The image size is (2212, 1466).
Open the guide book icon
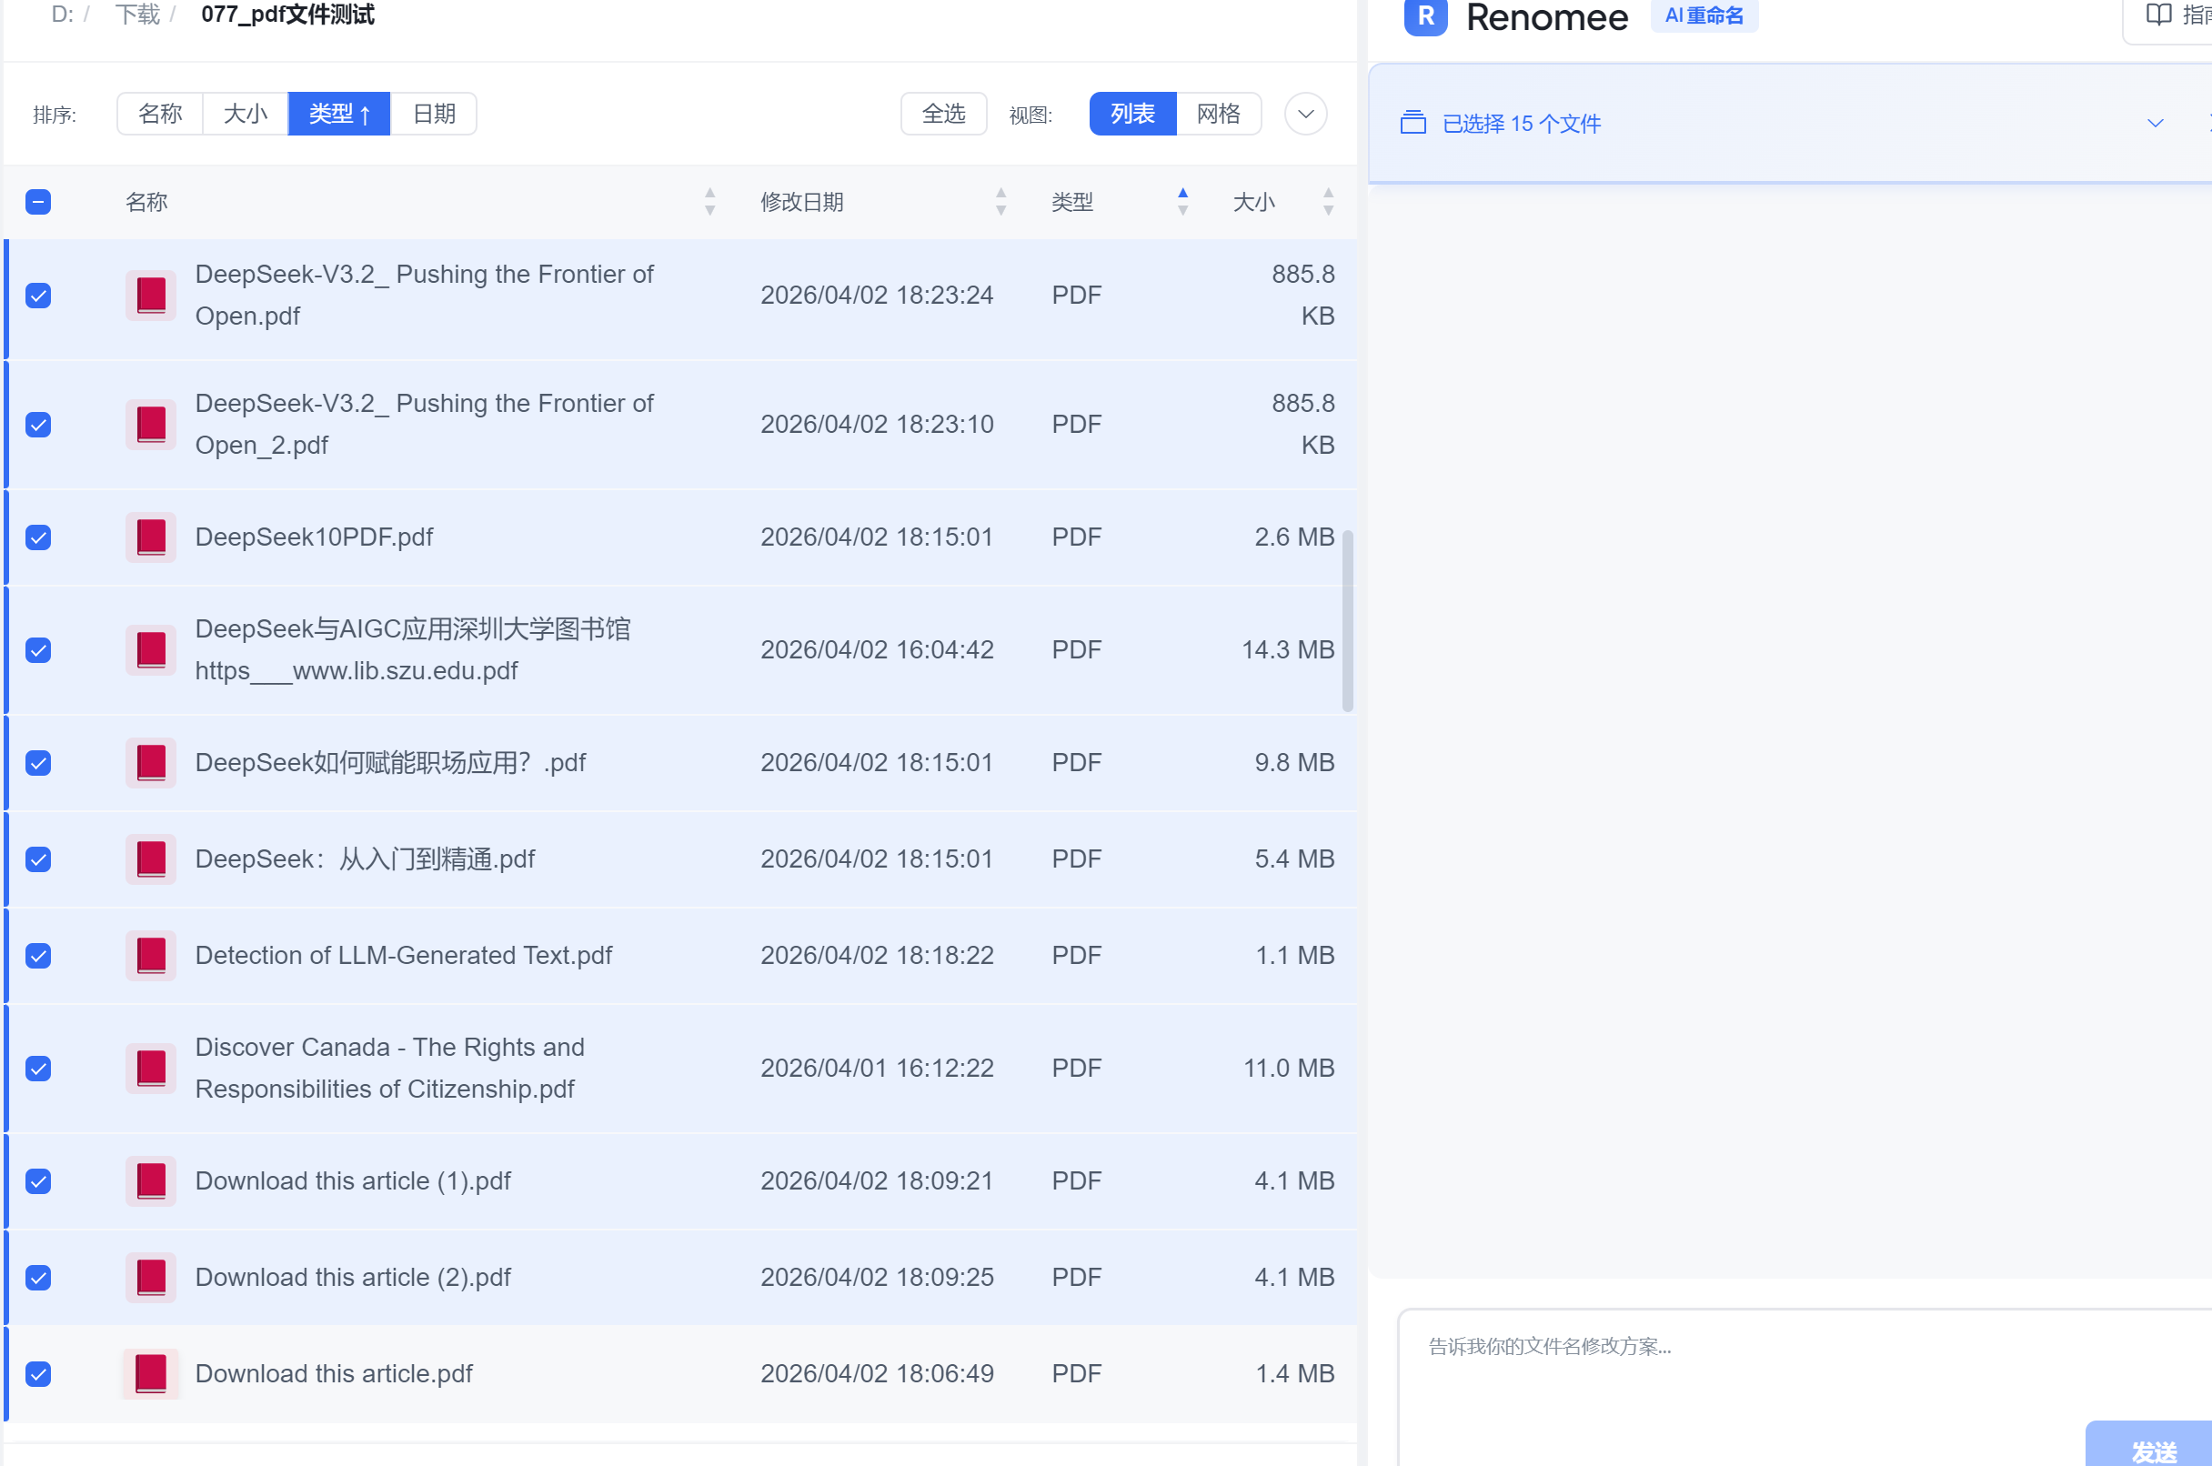[x=2157, y=15]
